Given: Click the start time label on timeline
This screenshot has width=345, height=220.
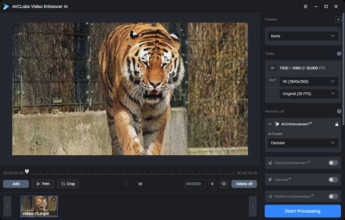Looking at the screenshot, I should (x=13, y=173).
